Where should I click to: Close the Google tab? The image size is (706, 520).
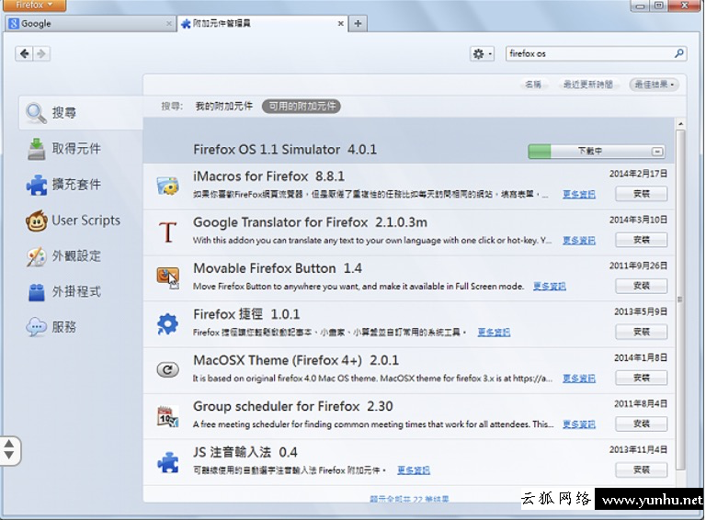coord(169,23)
